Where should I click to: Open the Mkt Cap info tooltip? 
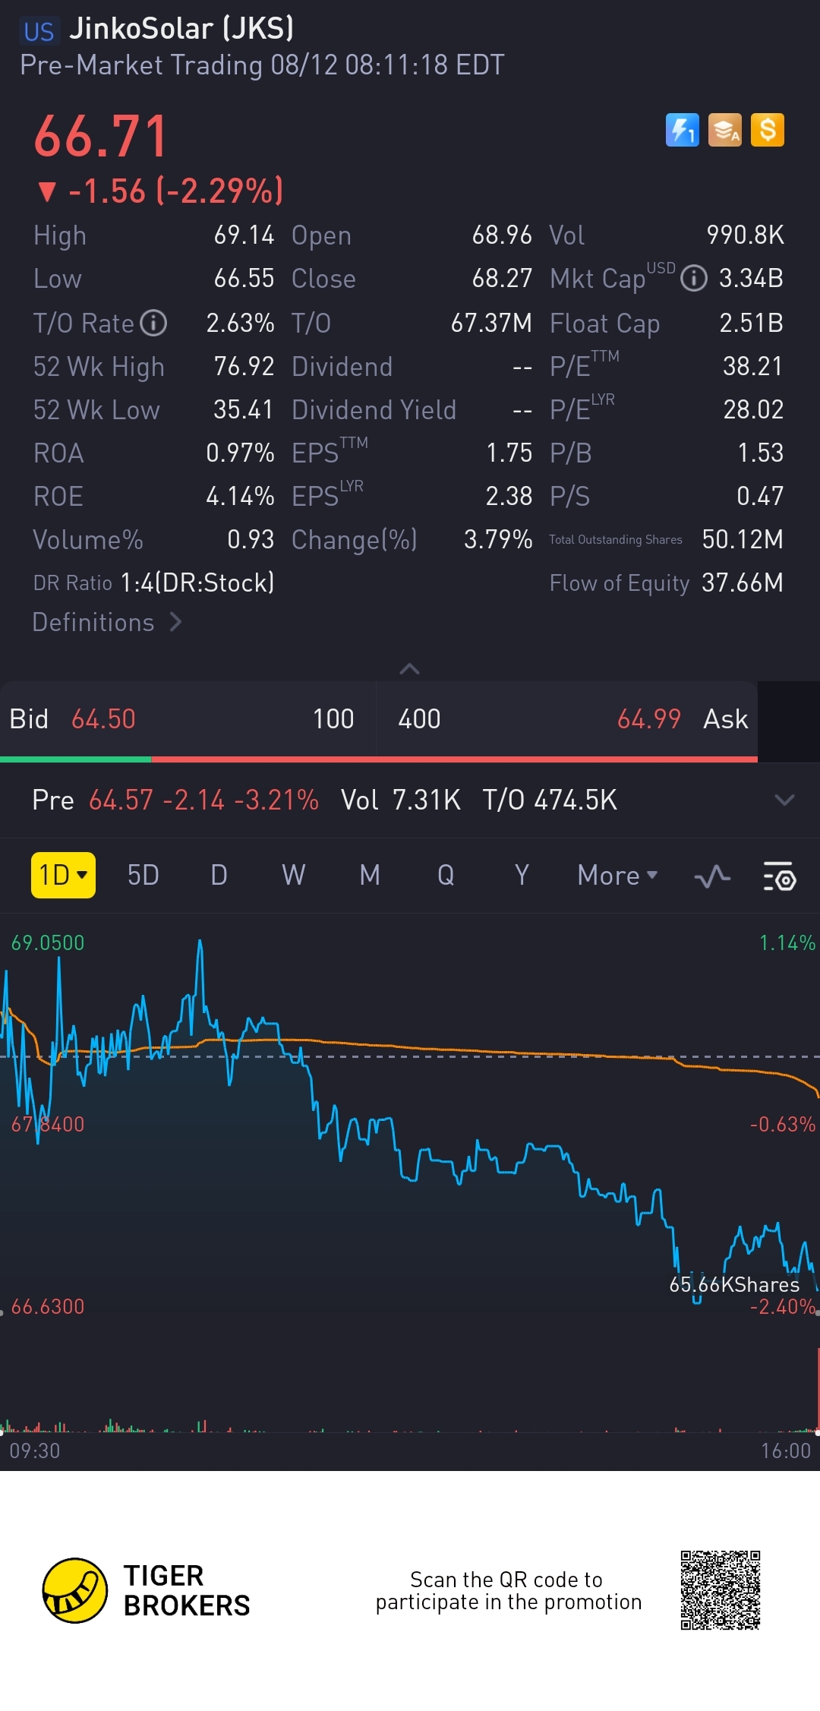coord(693,279)
